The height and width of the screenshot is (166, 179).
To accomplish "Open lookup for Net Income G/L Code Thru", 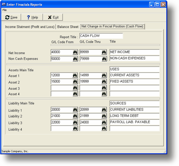I will (x=104, y=52).
